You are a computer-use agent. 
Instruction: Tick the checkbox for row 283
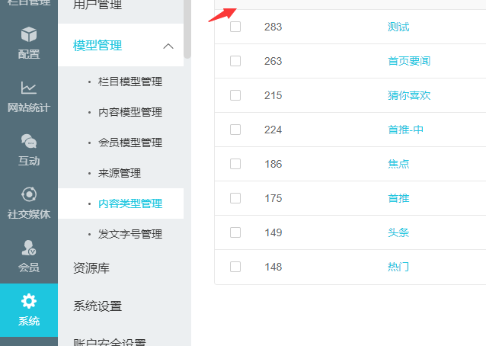[235, 27]
